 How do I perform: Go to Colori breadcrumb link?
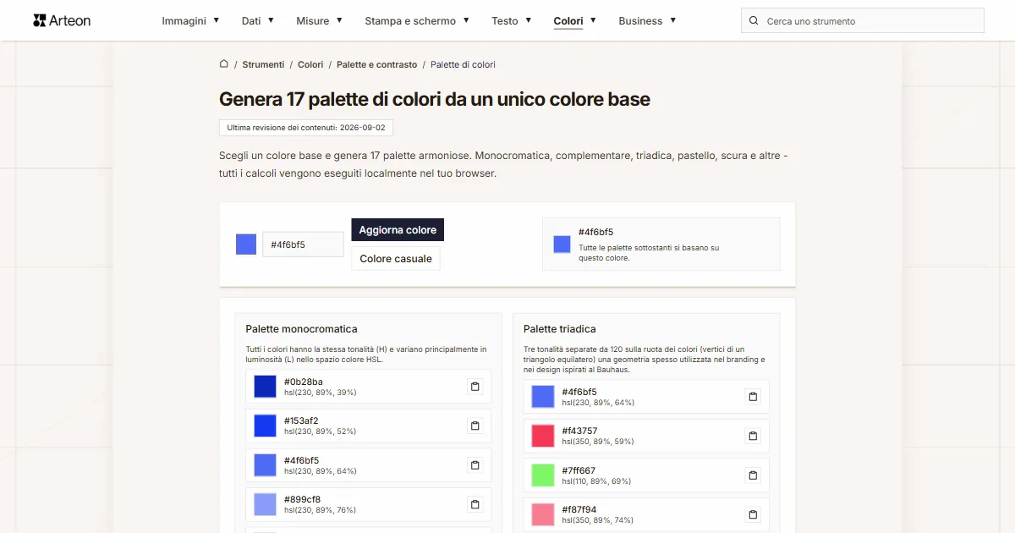pos(310,64)
